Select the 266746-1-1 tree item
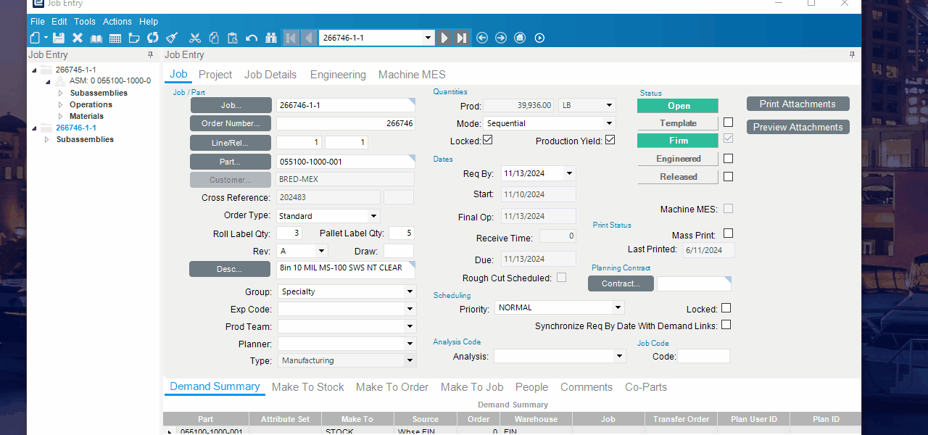Screen dimensions: 928x435 pos(76,128)
